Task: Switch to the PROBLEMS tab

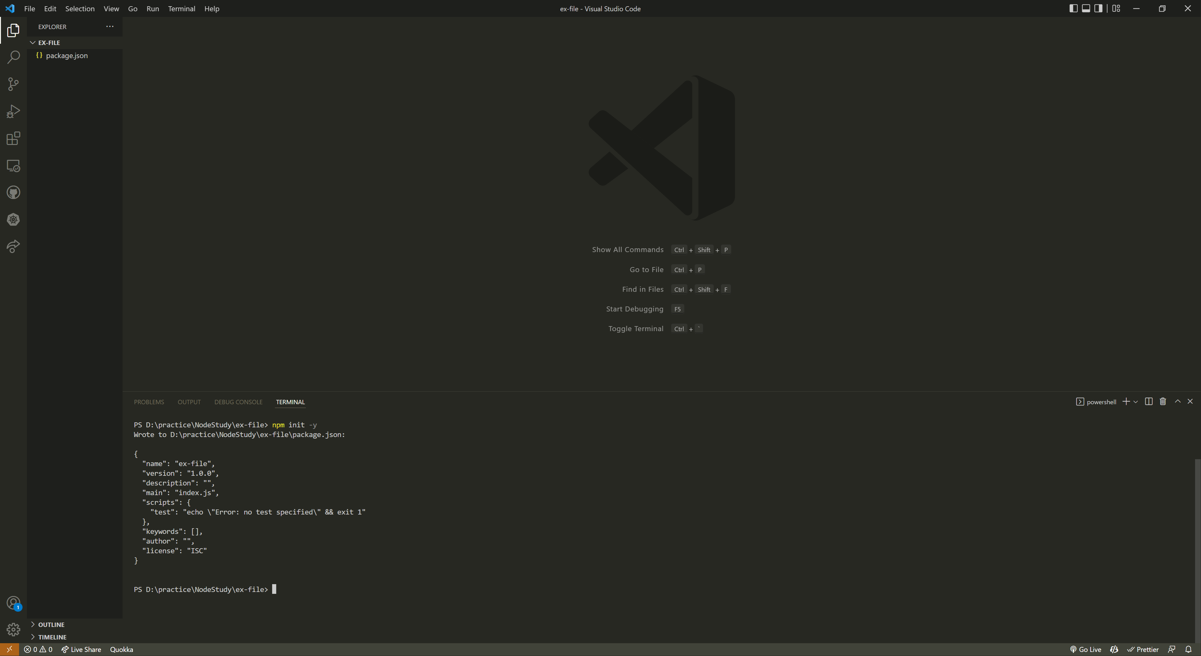Action: point(149,402)
